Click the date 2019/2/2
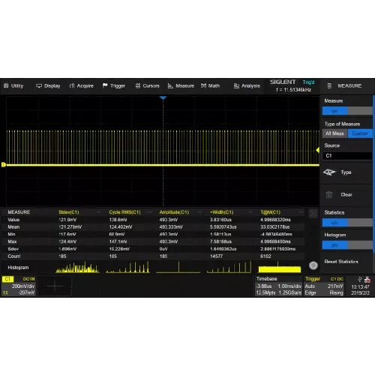The height and width of the screenshot is (375, 375). point(360,293)
